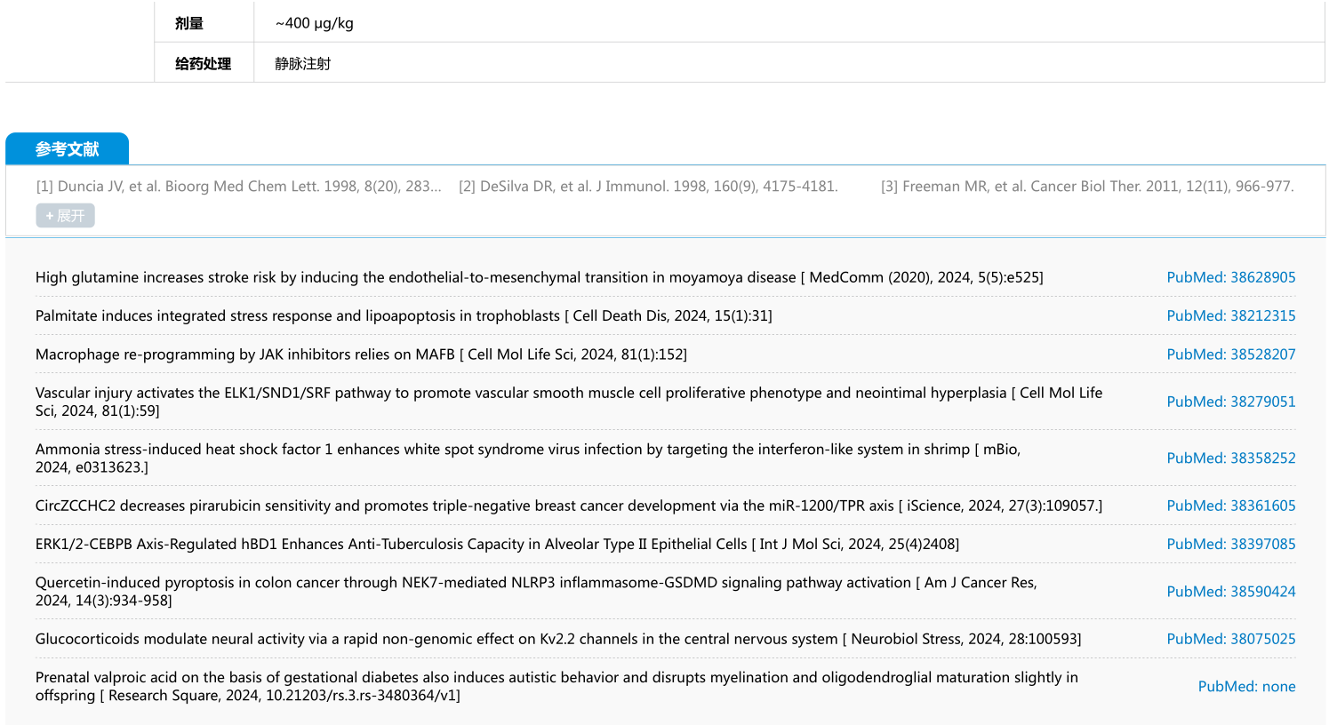Screen dimensions: 1337x725
Task: Open PubMed: 38628905 link
Action: pos(1231,277)
